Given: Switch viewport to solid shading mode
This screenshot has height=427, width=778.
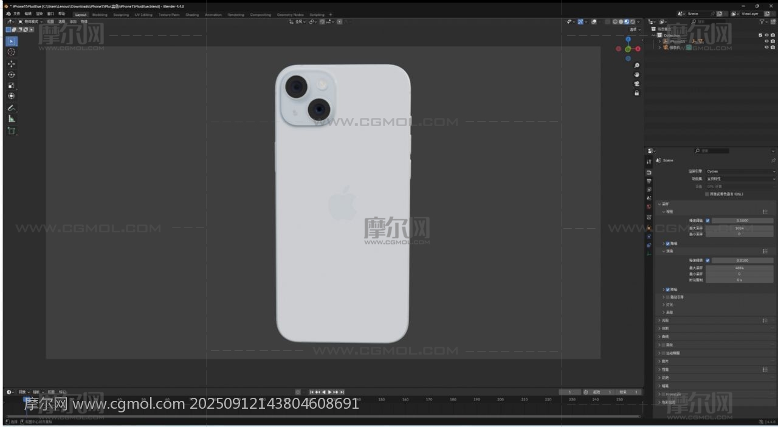Looking at the screenshot, I should [621, 22].
